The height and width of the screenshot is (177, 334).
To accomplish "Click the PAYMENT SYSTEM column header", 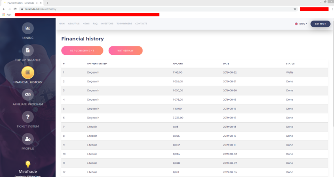I will click(x=97, y=64).
